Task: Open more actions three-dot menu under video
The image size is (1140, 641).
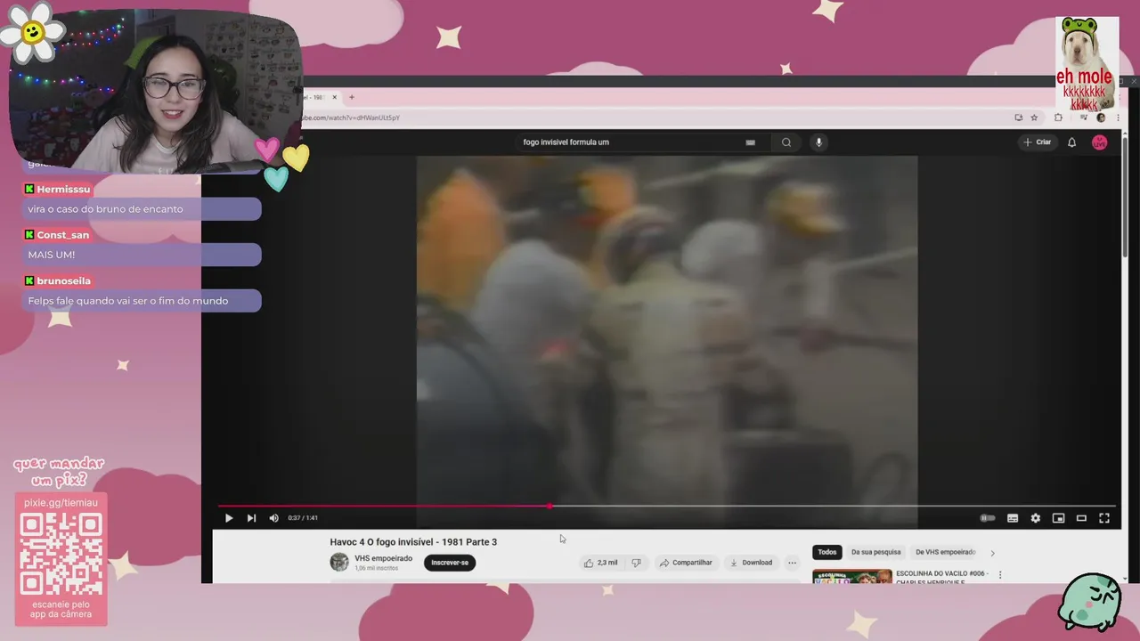Action: [x=792, y=563]
